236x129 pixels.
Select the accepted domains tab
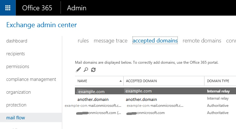pyautogui.click(x=155, y=41)
